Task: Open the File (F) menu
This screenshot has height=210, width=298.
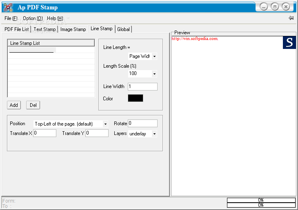Action: pos(11,18)
